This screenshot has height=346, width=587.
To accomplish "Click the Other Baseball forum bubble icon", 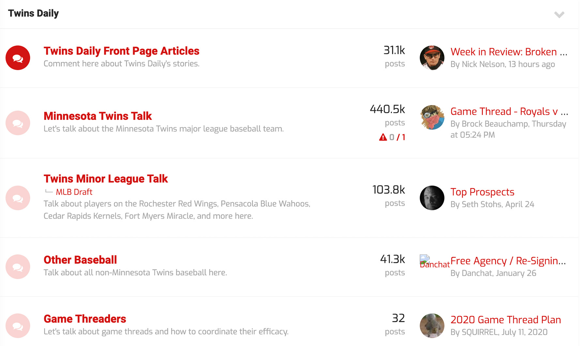I will [x=18, y=267].
